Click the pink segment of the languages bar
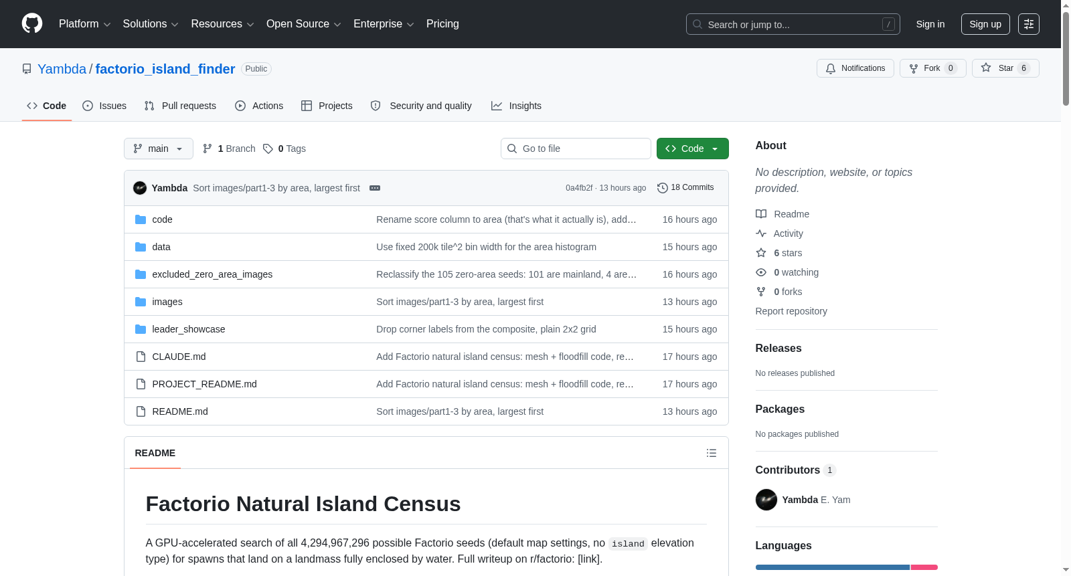 (x=924, y=567)
